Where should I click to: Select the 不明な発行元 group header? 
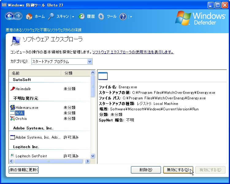tap(26, 98)
